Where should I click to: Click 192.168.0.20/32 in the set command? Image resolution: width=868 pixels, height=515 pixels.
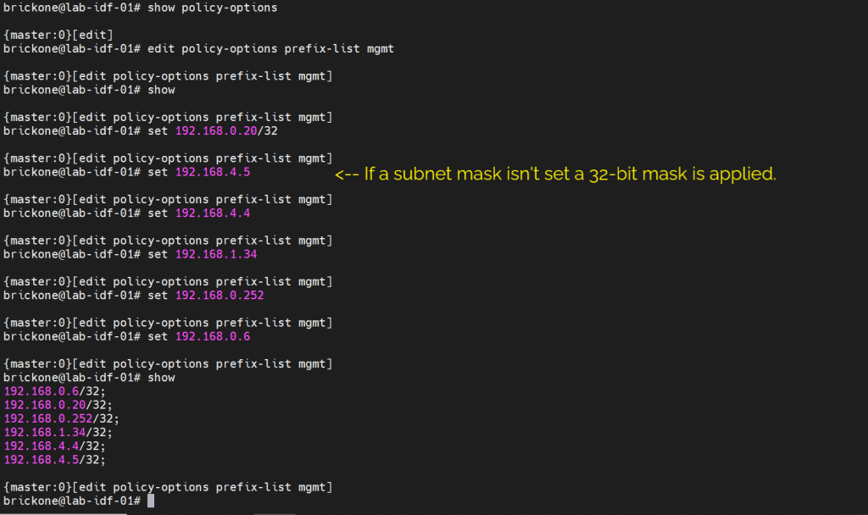[x=226, y=130]
